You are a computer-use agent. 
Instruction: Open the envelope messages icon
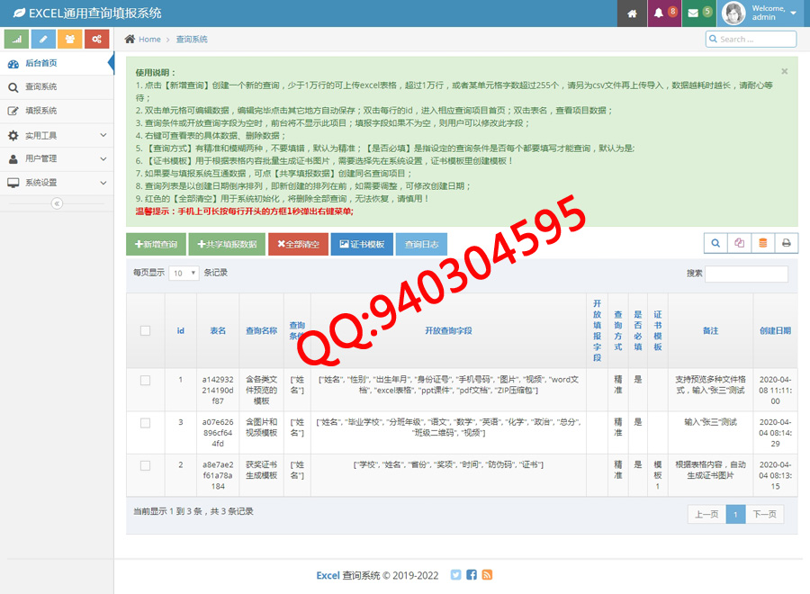[x=699, y=13]
